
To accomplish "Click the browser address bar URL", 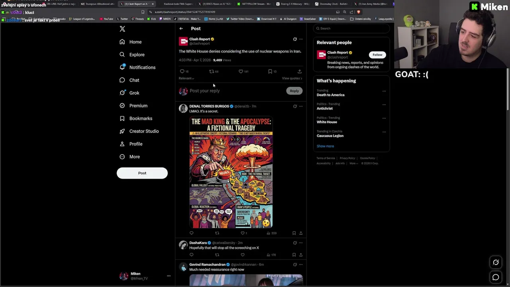I will [x=185, y=12].
